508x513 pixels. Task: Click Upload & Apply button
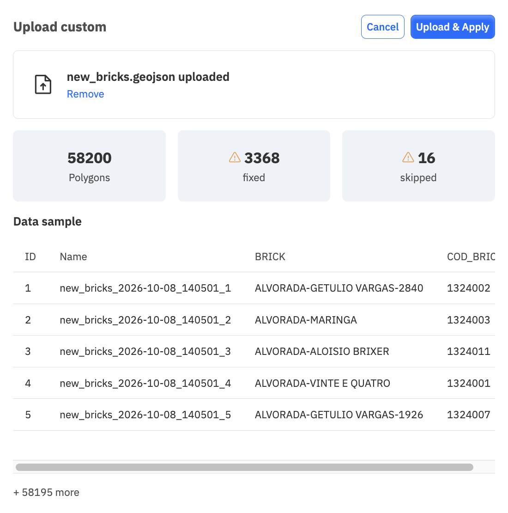click(453, 27)
